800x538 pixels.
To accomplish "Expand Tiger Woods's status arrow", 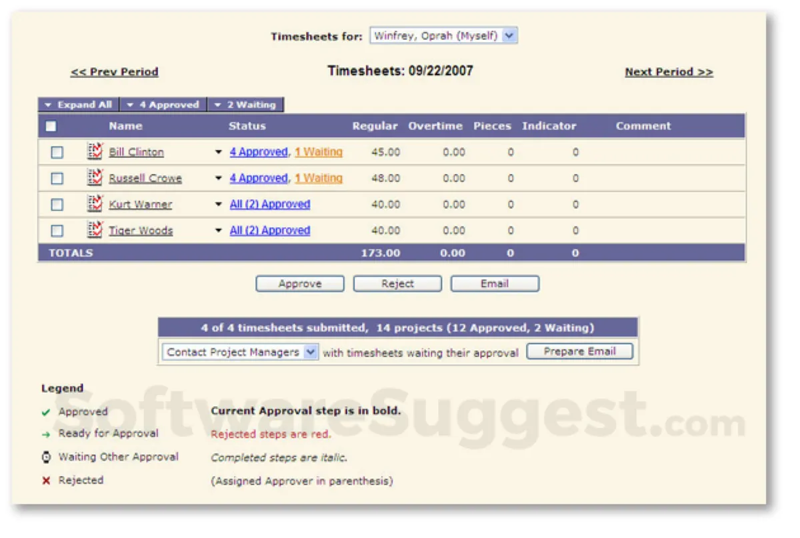I will 218,230.
